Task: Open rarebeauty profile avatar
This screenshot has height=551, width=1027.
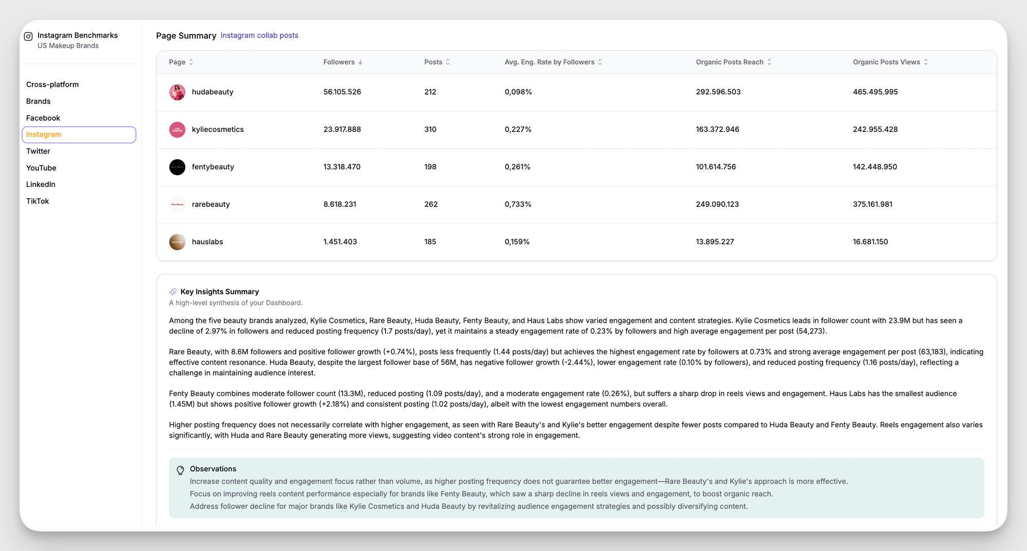Action: (177, 204)
